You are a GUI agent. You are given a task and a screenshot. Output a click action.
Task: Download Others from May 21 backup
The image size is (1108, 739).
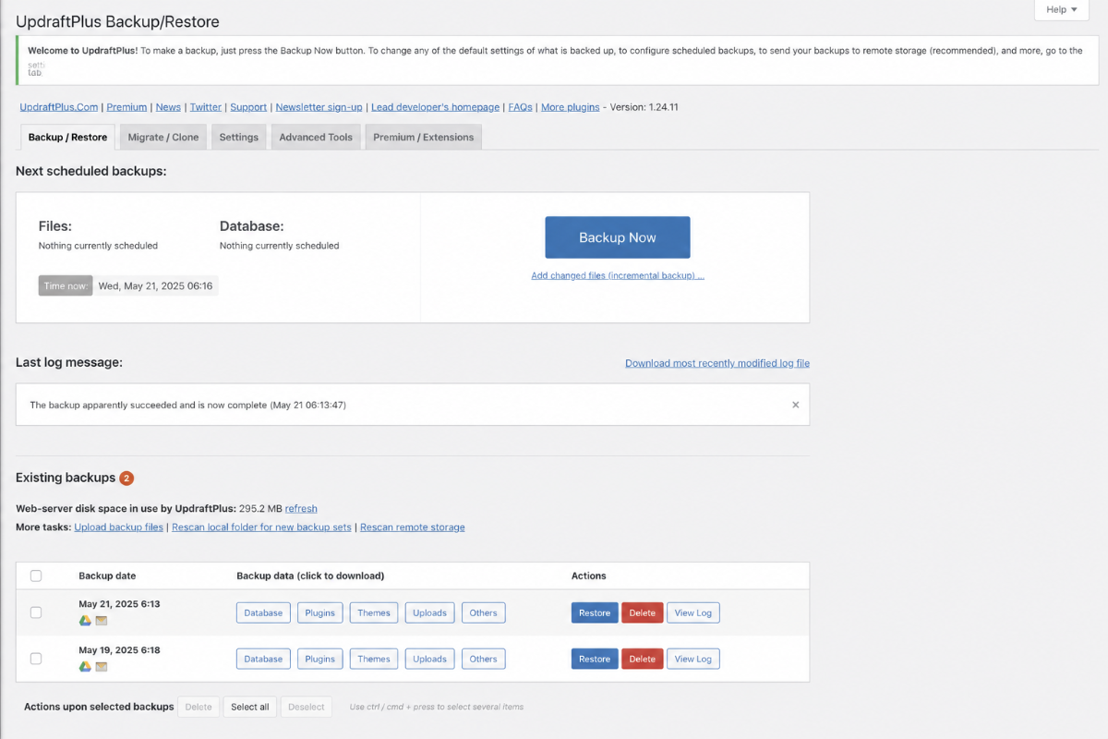coord(483,612)
